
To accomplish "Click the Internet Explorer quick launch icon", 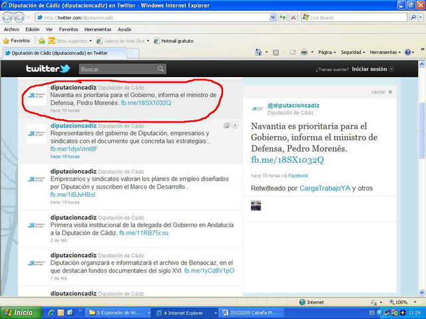I will coord(51,312).
